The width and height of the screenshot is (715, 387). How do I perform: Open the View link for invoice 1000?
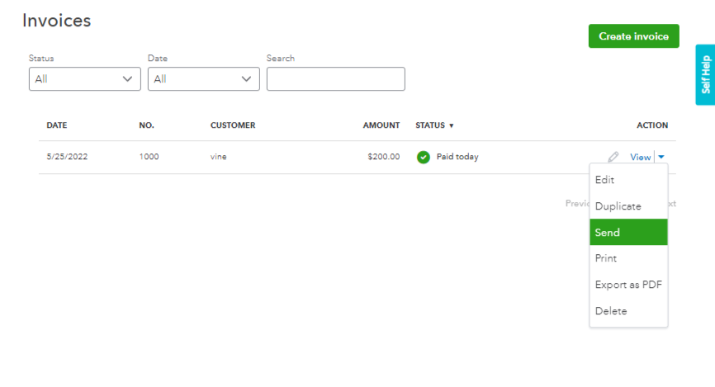click(640, 157)
